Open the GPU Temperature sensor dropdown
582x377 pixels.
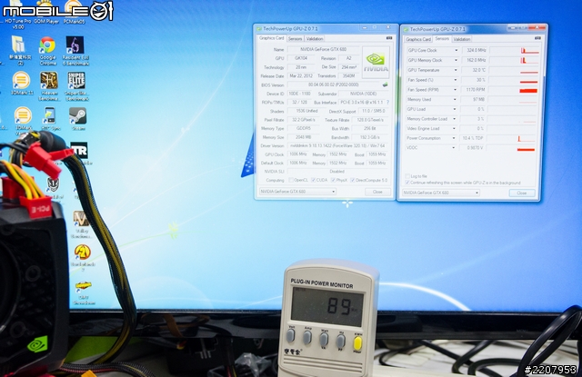pyautogui.click(x=456, y=70)
